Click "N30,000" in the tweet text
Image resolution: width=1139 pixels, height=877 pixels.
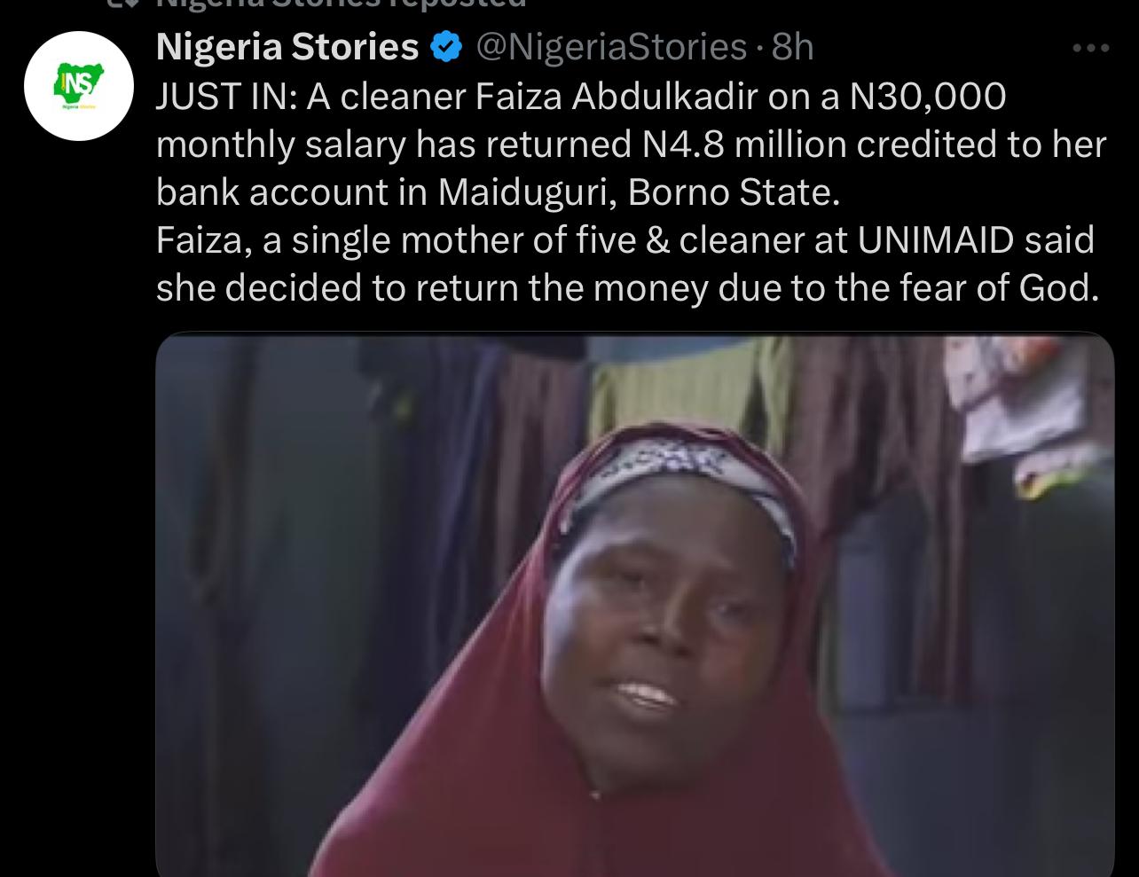pyautogui.click(x=928, y=97)
